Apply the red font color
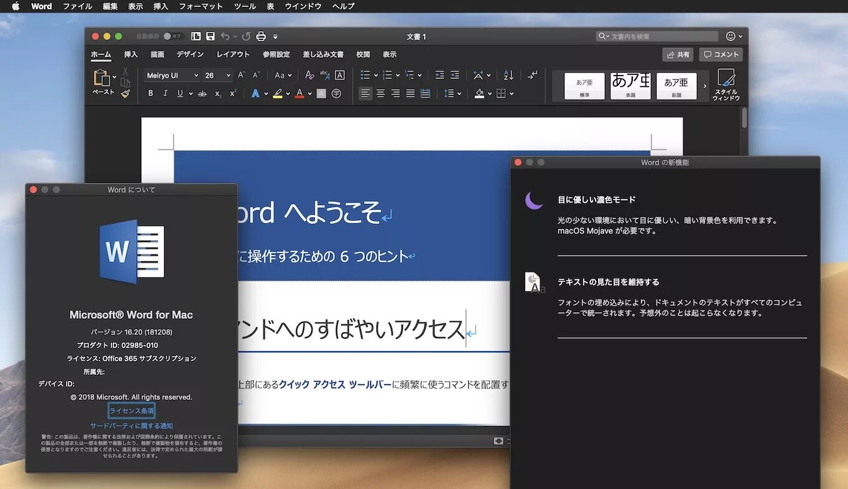Viewport: 848px width, 489px height. 299,94
